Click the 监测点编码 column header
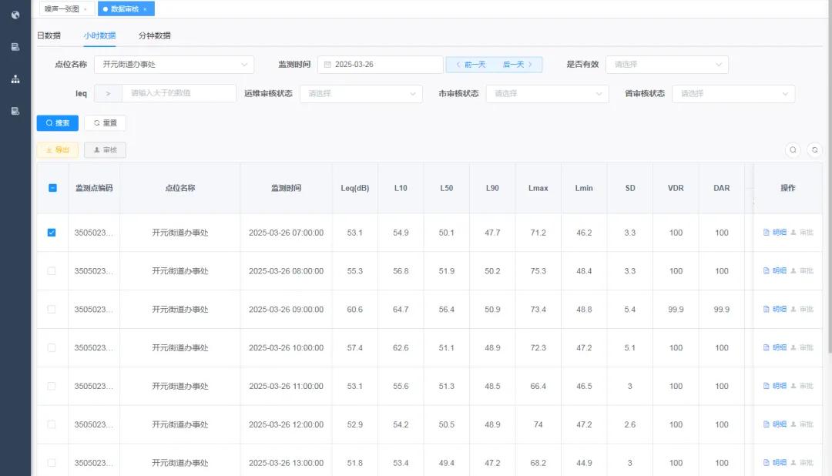832x476 pixels. pos(94,188)
